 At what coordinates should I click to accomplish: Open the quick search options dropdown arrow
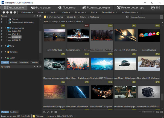point(161,17)
